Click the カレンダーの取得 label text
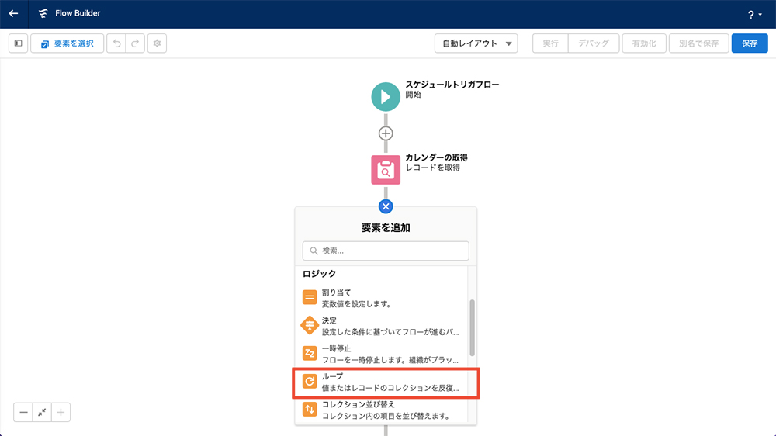Screen dimensions: 776x436 (436, 157)
